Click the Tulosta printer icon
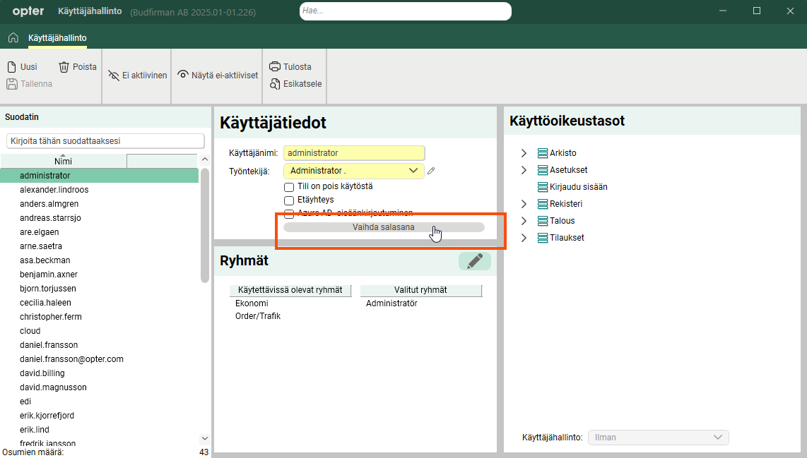807x458 pixels. click(275, 67)
